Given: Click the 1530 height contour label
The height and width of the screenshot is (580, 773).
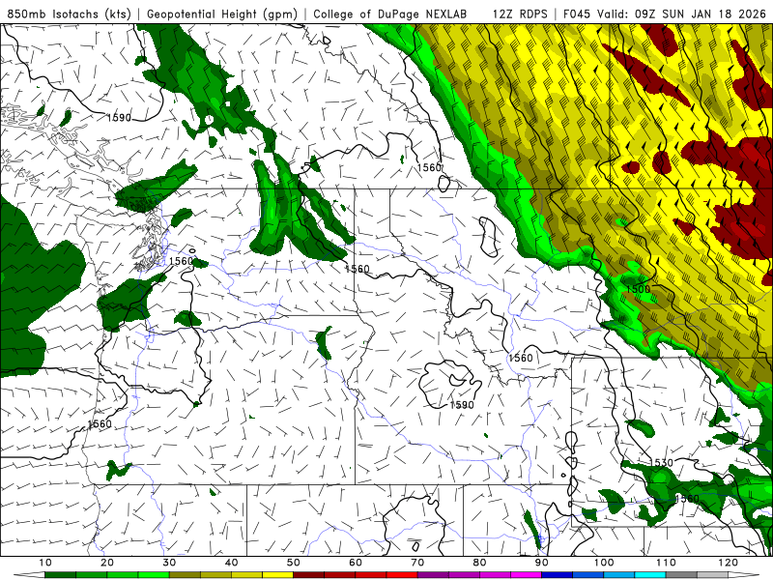Looking at the screenshot, I should [x=661, y=463].
